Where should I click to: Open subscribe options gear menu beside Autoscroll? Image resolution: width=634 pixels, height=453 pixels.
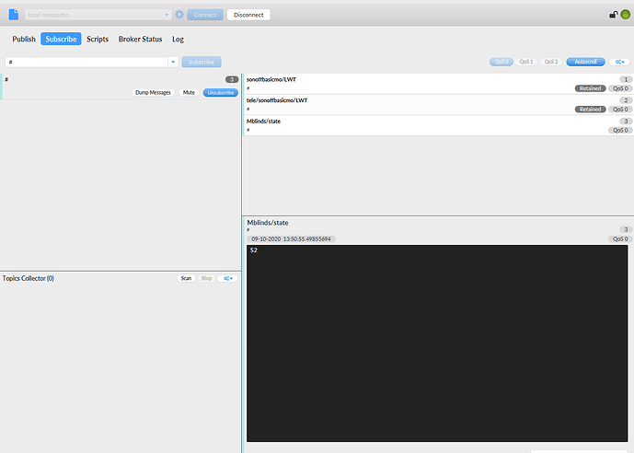[618, 62]
